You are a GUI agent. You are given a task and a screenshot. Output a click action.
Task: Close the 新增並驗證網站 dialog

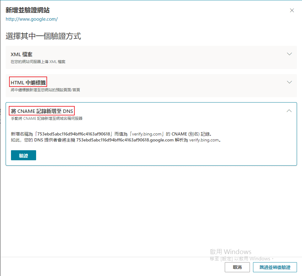292,10
